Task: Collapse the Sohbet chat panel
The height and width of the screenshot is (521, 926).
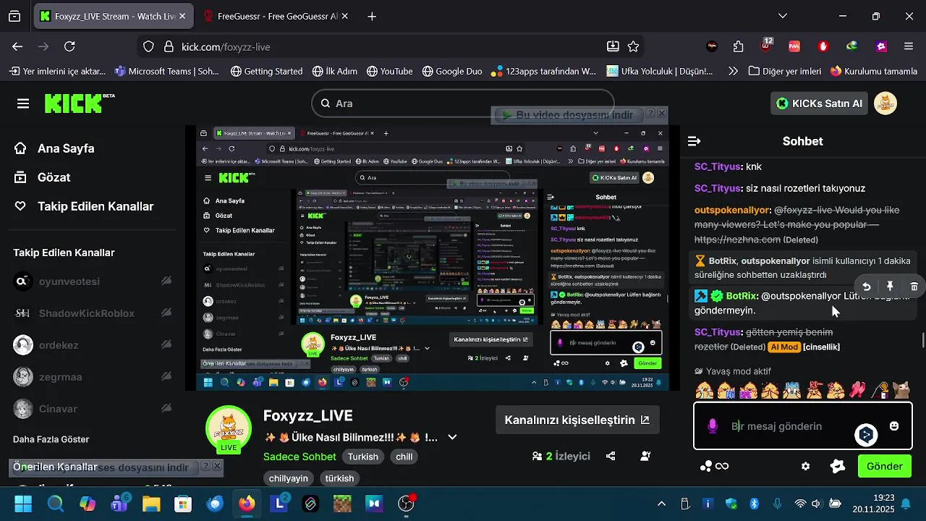Action: 694,141
